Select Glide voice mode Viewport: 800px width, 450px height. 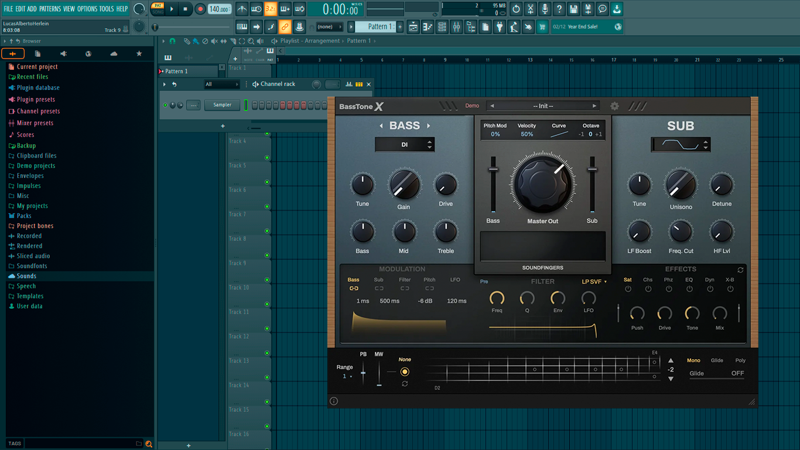click(x=717, y=360)
